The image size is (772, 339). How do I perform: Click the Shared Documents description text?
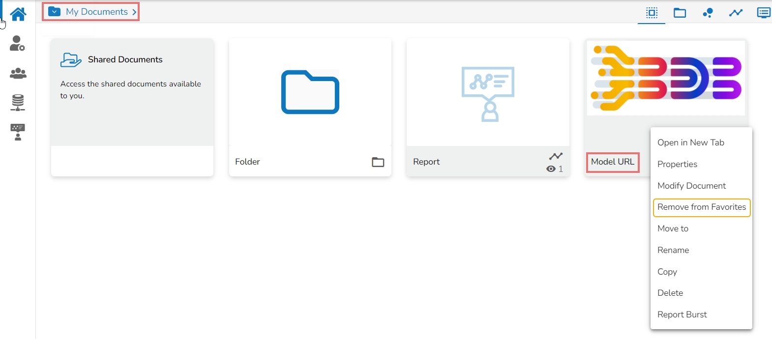(131, 89)
